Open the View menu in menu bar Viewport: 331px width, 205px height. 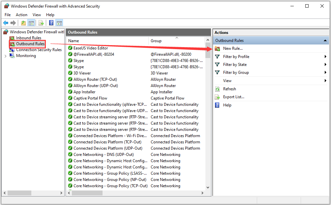click(37, 15)
